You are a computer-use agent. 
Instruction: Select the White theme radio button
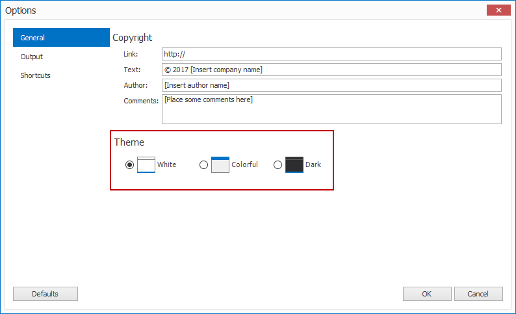(x=130, y=164)
